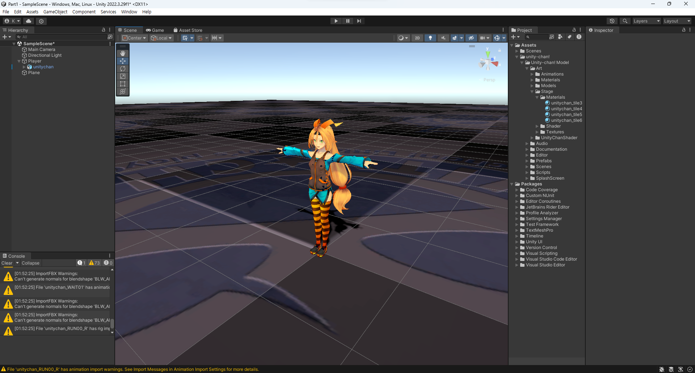The height and width of the screenshot is (373, 695).
Task: Open the account K dropdown
Action: [x=12, y=21]
